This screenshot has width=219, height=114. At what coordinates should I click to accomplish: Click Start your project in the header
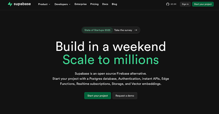pyautogui.click(x=203, y=4)
